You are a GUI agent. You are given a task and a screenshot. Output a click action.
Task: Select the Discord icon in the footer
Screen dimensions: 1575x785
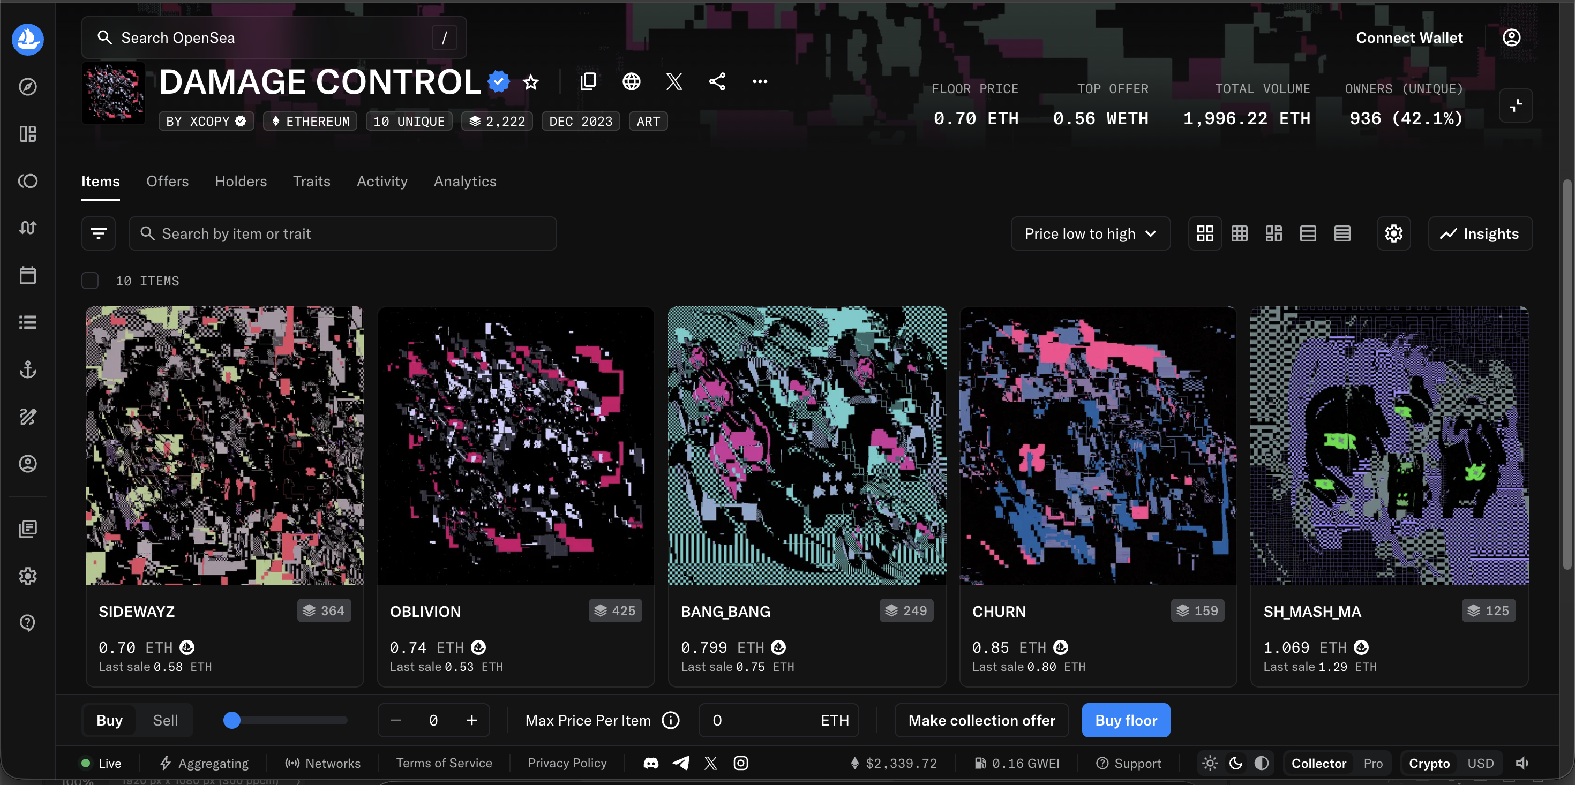click(650, 763)
